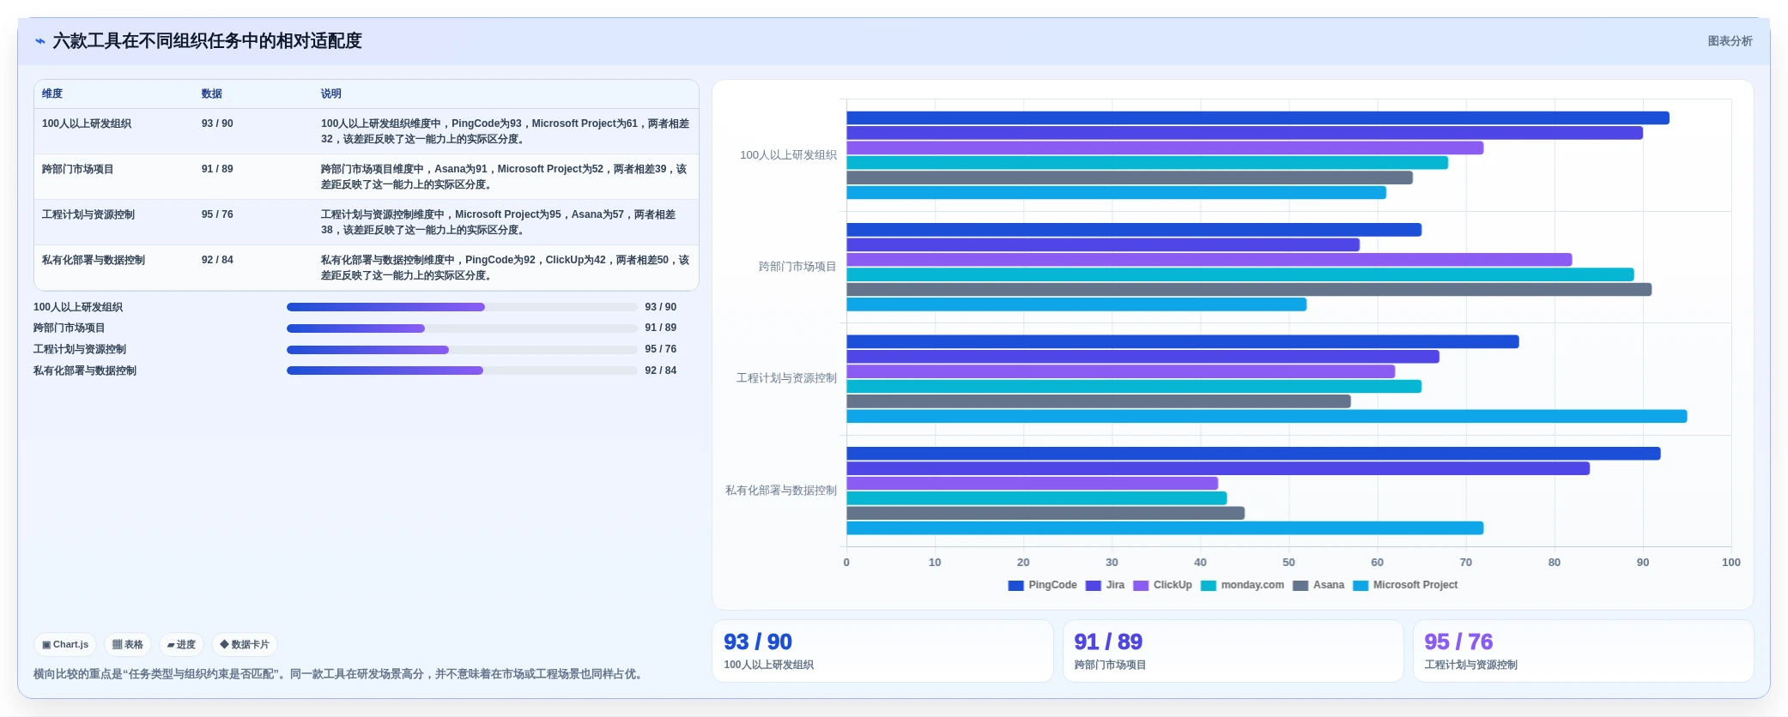Toggle Microsoft Project dataset in chart legend

pos(1405,585)
